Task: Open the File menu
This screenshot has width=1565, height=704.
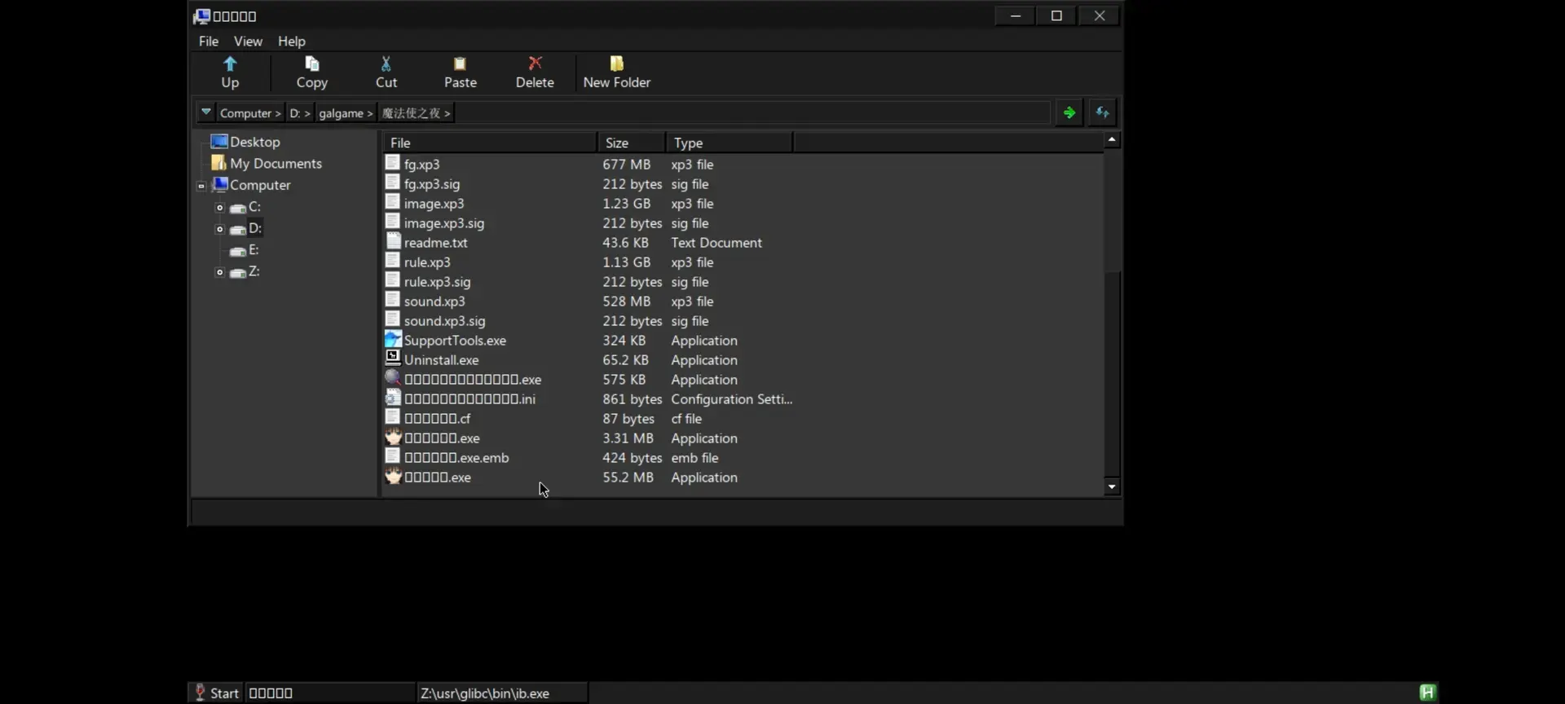Action: 209,41
